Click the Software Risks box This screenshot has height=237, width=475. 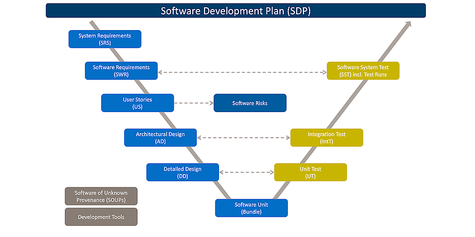tap(250, 103)
